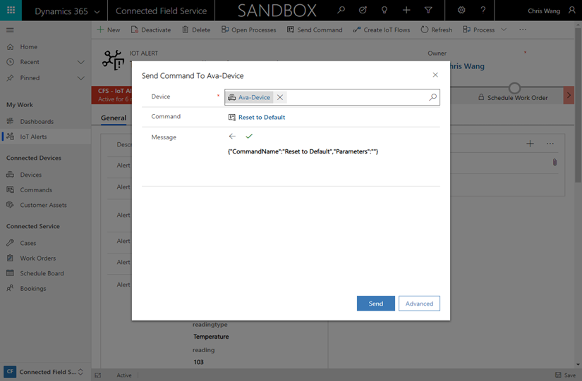Click Refresh in the command bar
Viewport: 582px width, 381px height.
pyautogui.click(x=437, y=30)
